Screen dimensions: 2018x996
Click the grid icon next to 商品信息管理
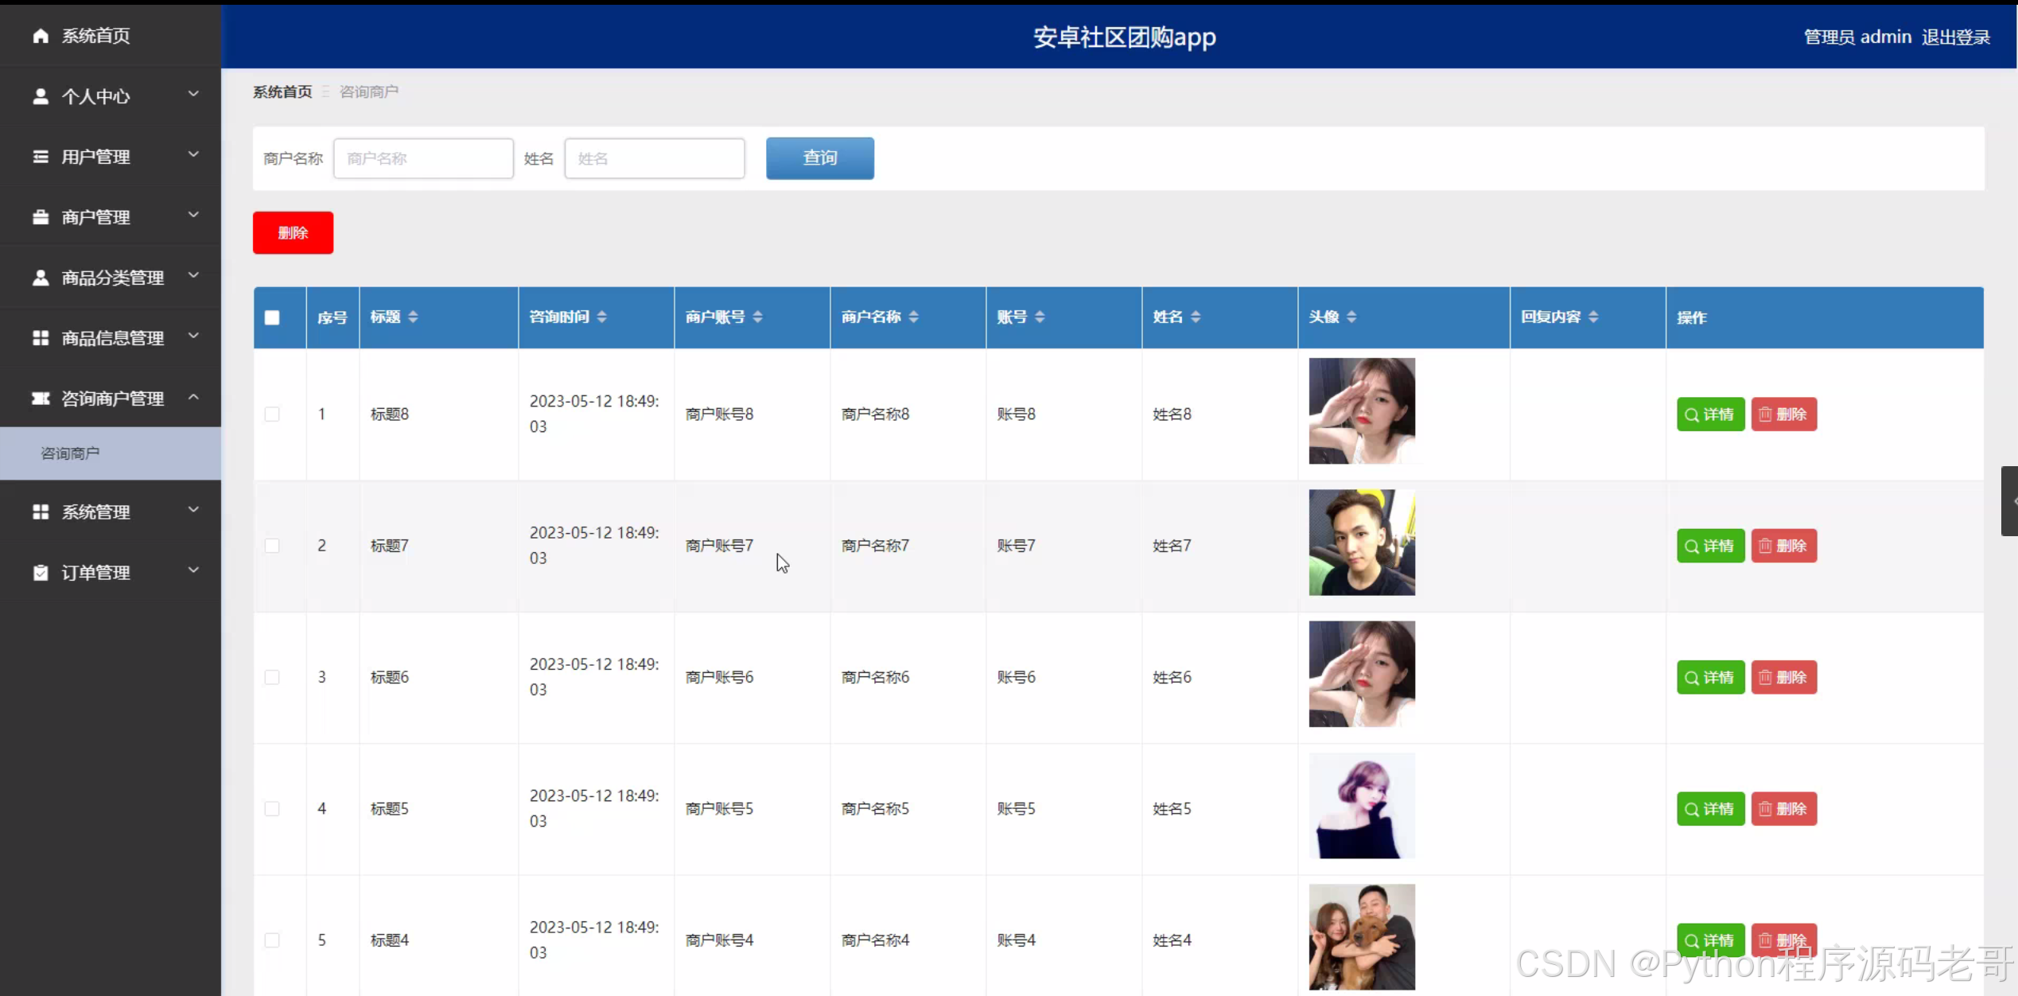coord(41,338)
